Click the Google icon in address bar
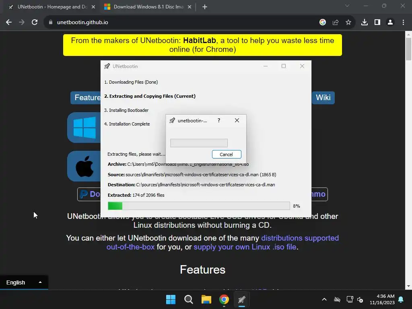 [x=323, y=23]
